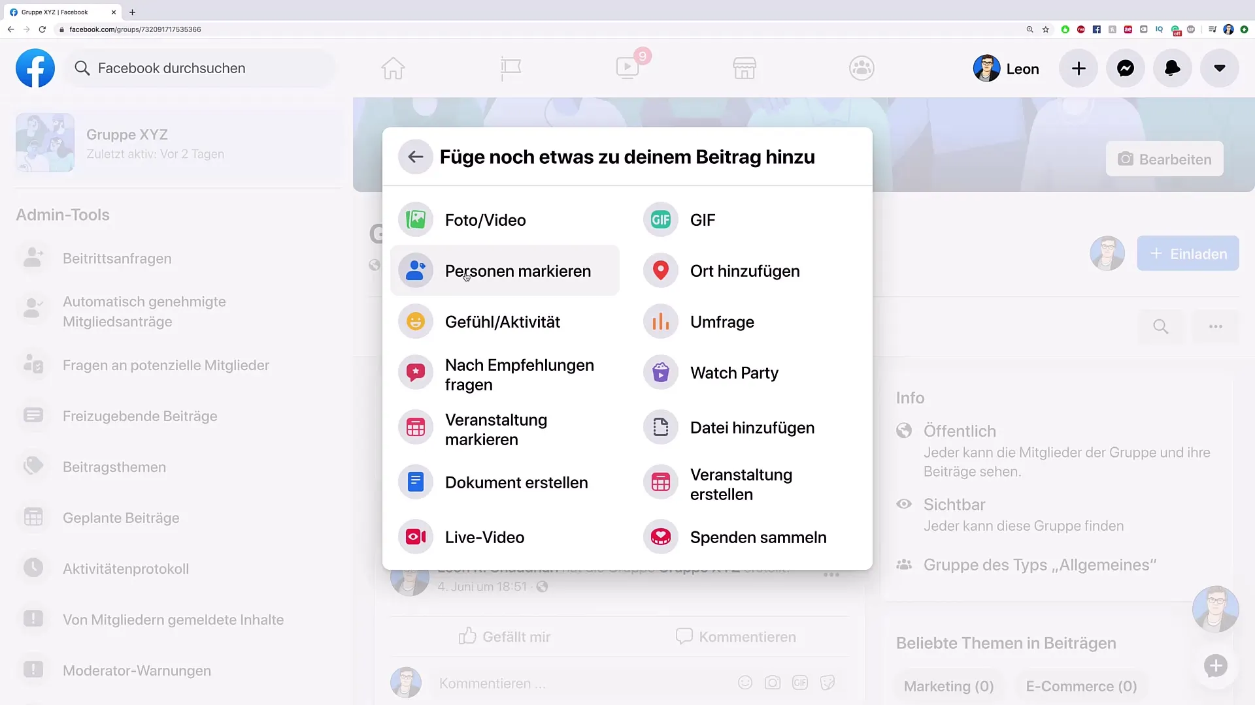This screenshot has width=1255, height=705.
Task: Expand Geplante Beiträge section in sidebar
Action: [121, 518]
